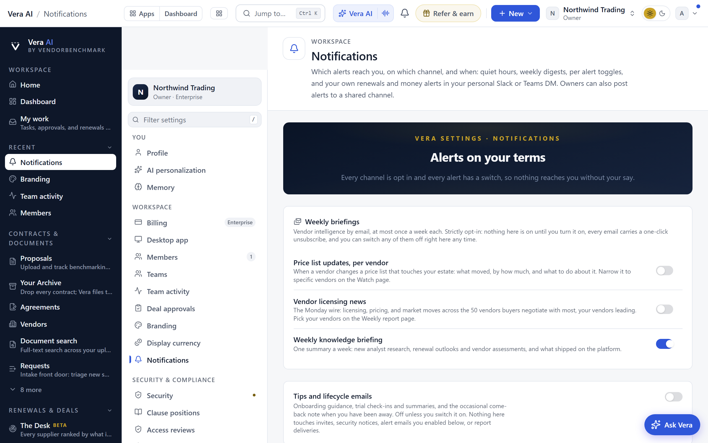
Task: Open Vendors in the sidebar
Action: pos(61,324)
